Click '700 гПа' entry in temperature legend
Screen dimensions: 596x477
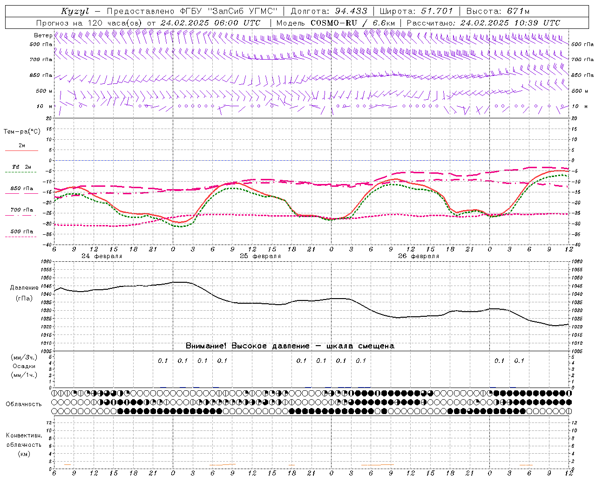click(x=22, y=210)
